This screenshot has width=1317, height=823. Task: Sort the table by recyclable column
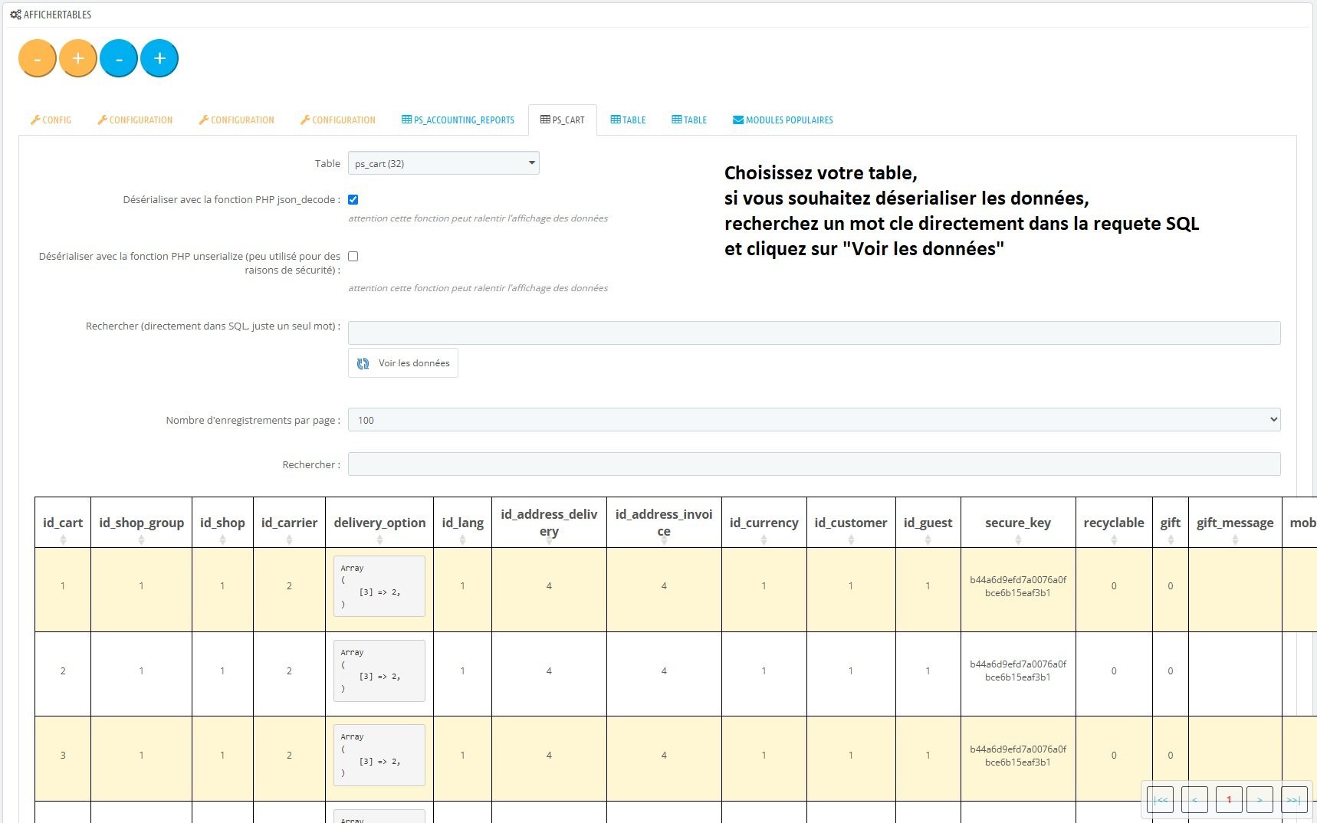pyautogui.click(x=1114, y=523)
